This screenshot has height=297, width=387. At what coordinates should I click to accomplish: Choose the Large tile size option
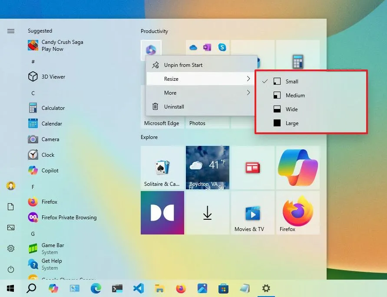291,123
